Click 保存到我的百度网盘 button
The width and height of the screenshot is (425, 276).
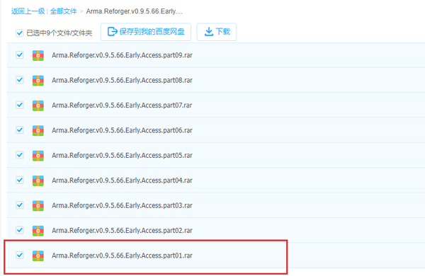[146, 32]
